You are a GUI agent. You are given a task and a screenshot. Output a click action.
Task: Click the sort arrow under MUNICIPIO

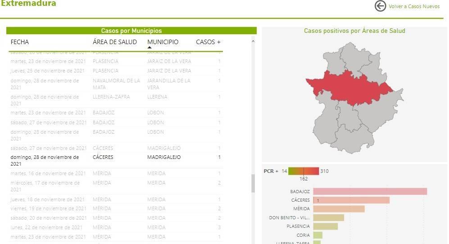pyautogui.click(x=150, y=48)
